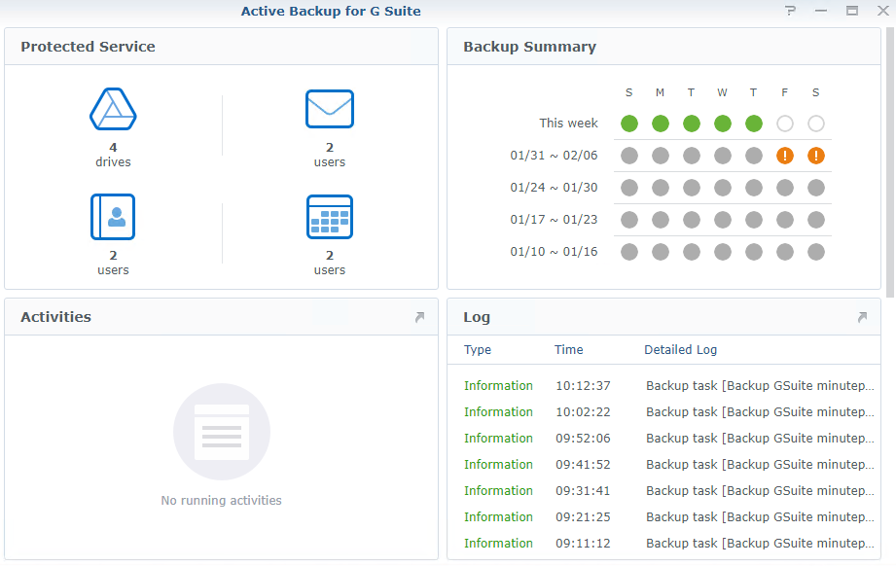Open the help question mark button
Image resolution: width=896 pixels, height=566 pixels.
coord(790,11)
